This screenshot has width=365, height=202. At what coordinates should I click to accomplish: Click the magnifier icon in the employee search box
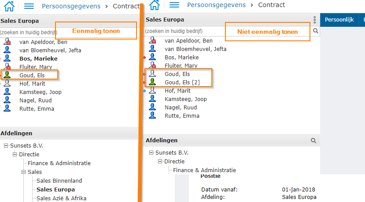315,31
